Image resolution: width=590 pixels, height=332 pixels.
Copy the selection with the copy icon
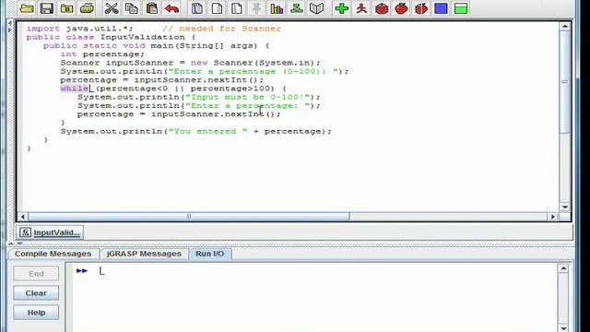[x=131, y=8]
